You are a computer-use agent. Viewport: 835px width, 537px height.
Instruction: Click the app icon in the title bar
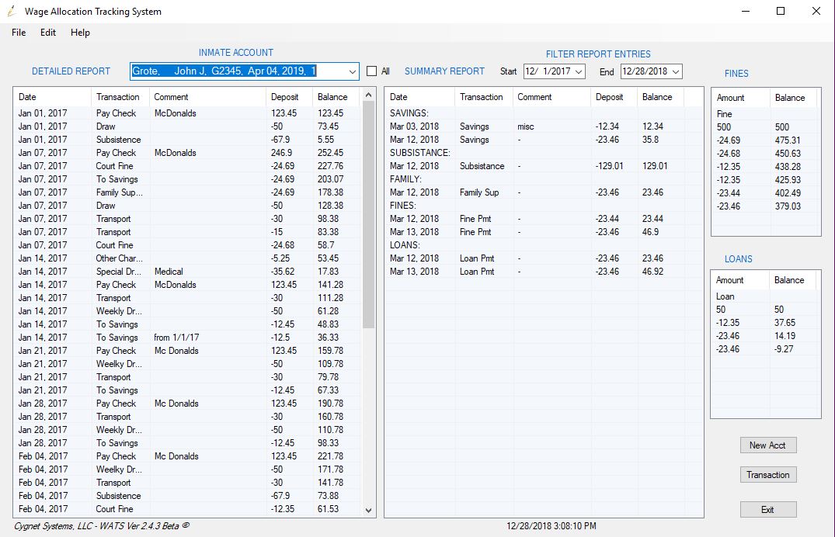(x=11, y=12)
